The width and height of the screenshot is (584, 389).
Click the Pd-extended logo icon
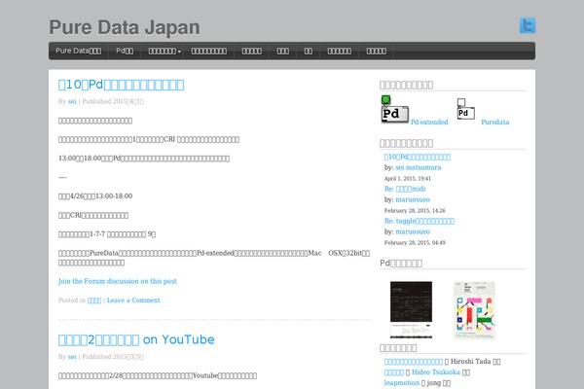click(x=395, y=110)
